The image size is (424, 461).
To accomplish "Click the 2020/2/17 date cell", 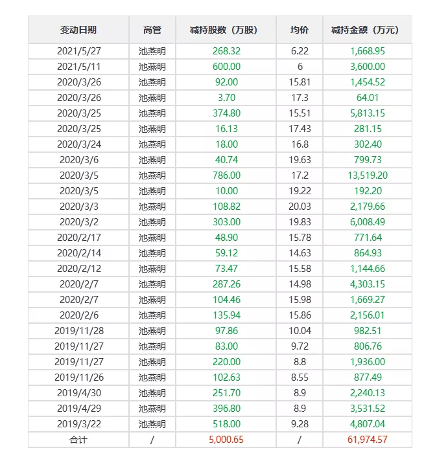I will [78, 237].
